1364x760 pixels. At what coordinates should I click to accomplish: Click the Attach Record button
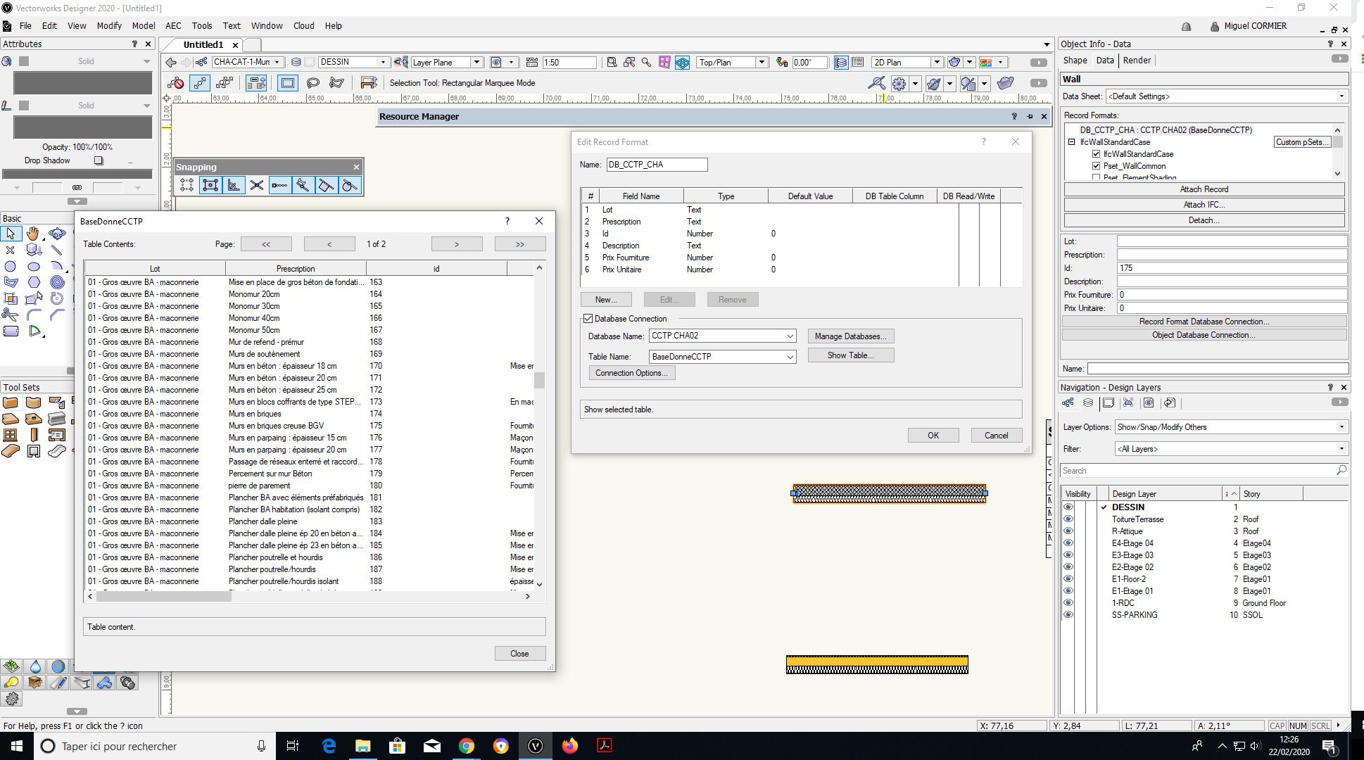1204,189
